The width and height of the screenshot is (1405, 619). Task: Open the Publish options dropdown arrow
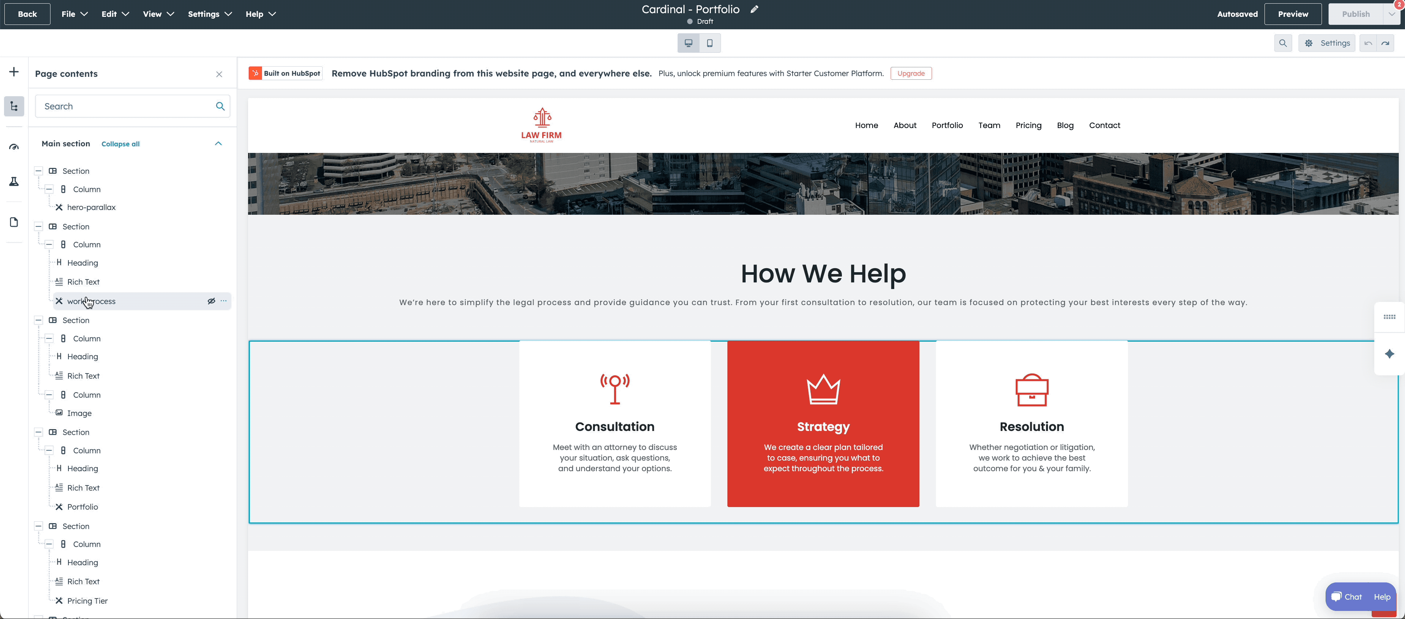[x=1392, y=14]
